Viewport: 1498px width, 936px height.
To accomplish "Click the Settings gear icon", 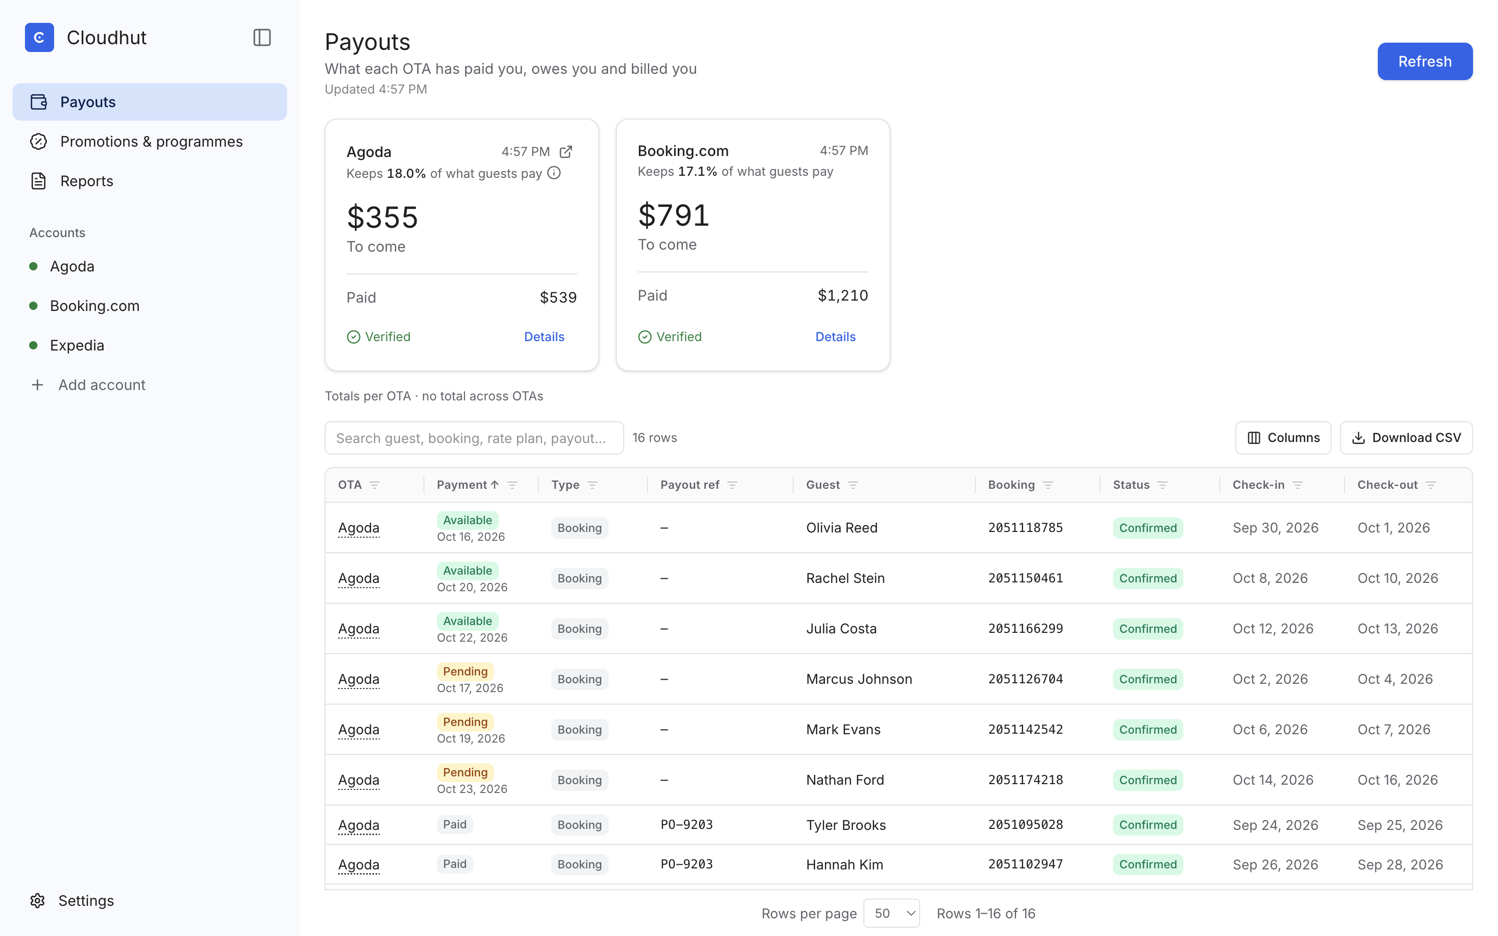I will pyautogui.click(x=38, y=901).
